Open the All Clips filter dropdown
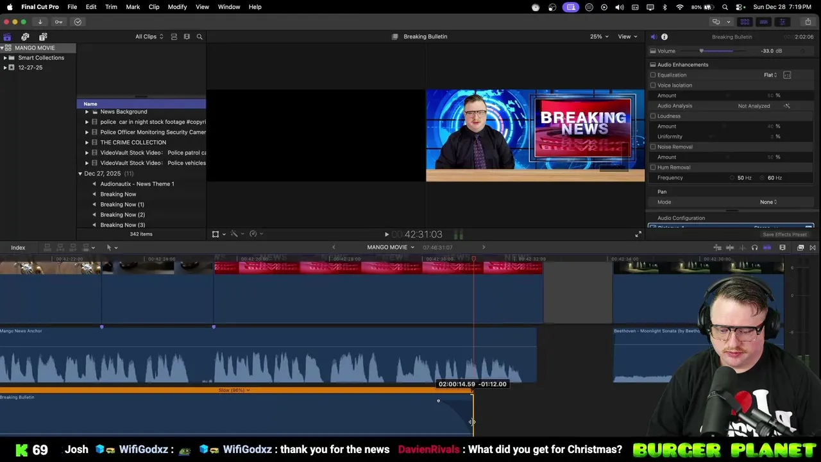 (x=149, y=37)
